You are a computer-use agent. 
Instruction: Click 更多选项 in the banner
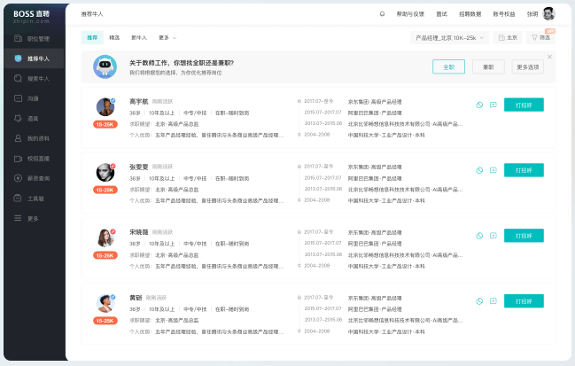(x=528, y=66)
